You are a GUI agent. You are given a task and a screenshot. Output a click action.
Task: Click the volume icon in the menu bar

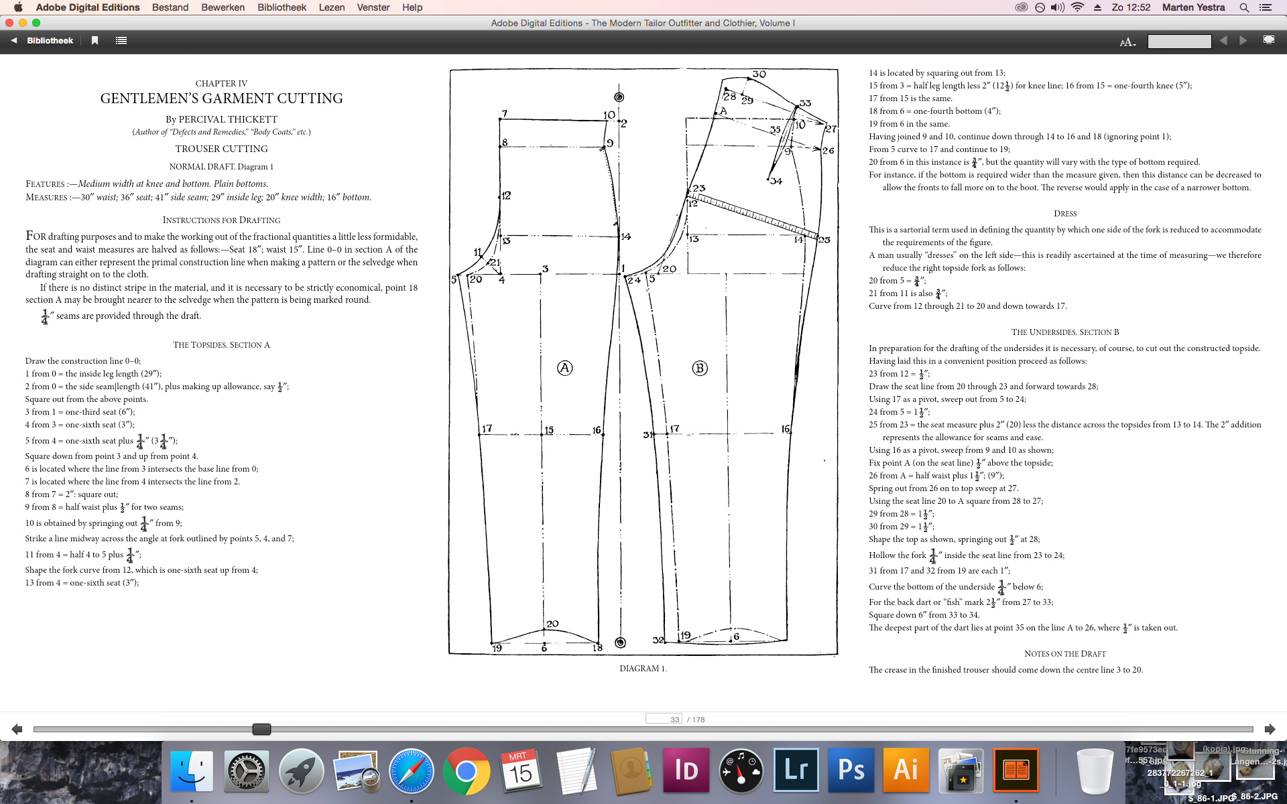(x=1058, y=7)
